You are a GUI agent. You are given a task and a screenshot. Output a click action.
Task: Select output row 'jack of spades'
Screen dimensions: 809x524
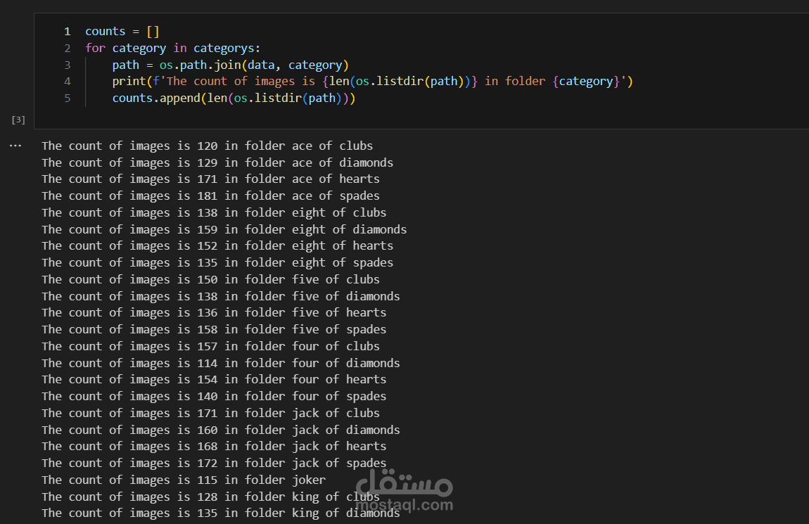click(214, 463)
